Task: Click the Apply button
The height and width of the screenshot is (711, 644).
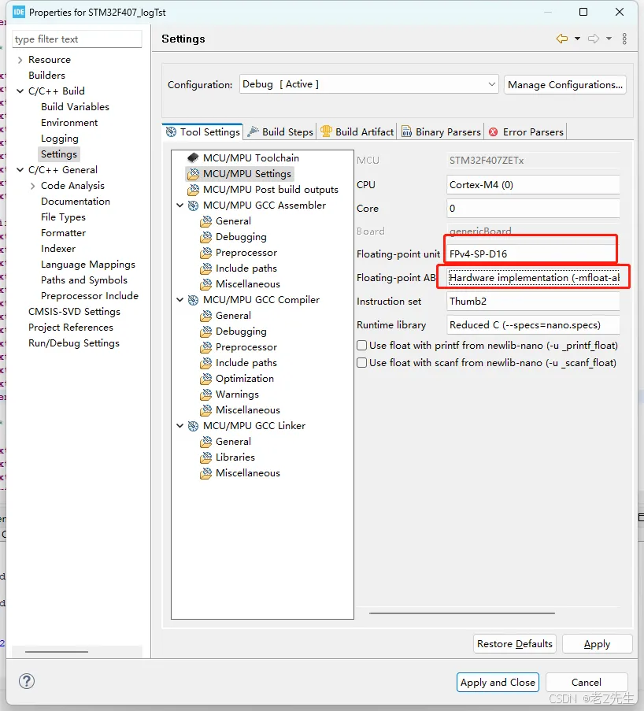Action: click(597, 644)
